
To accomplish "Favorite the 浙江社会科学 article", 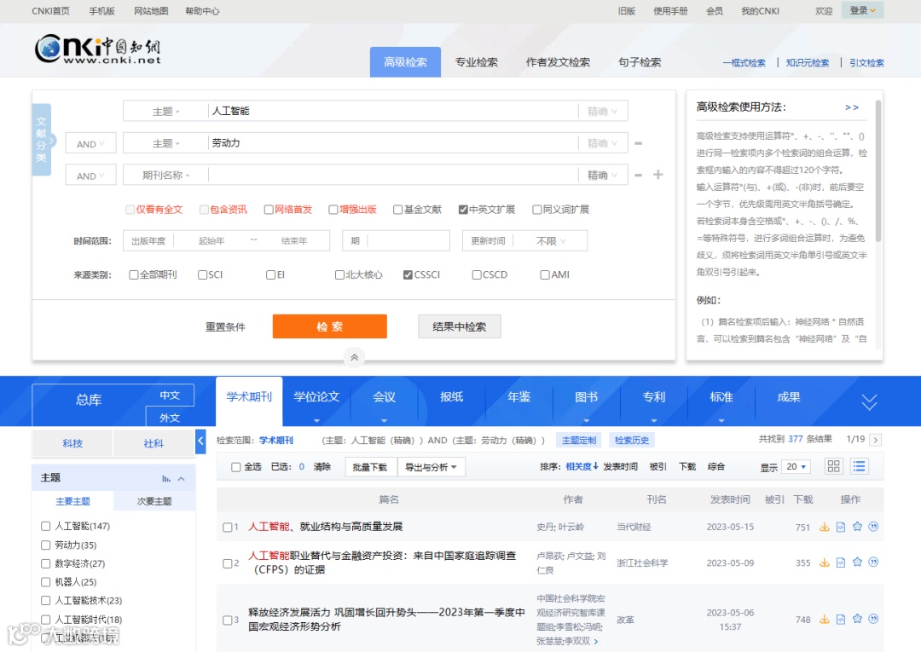I will (x=857, y=562).
